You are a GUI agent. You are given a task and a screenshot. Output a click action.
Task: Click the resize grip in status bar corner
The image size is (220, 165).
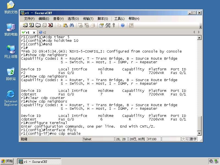pyautogui.click(x=201, y=140)
